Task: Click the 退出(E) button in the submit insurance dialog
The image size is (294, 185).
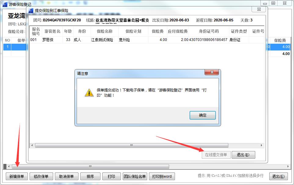Action: 243,155
